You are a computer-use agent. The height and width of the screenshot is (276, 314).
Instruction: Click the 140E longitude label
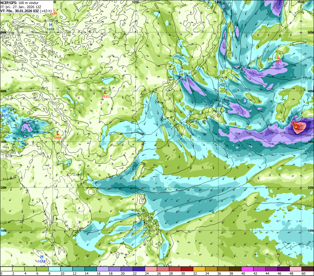click(218, 2)
